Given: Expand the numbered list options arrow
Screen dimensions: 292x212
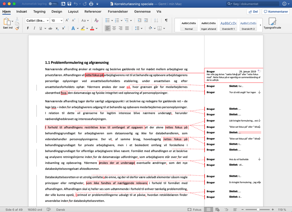Looking at the screenshot, I should coord(121,20).
